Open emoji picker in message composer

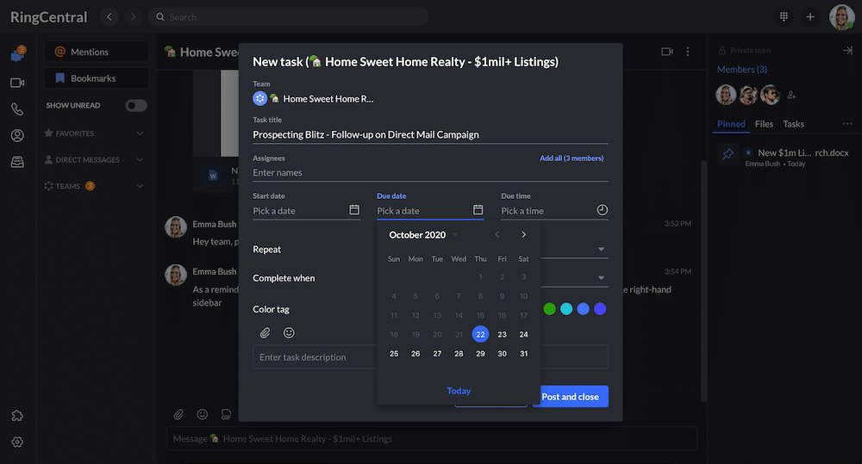[x=203, y=415]
